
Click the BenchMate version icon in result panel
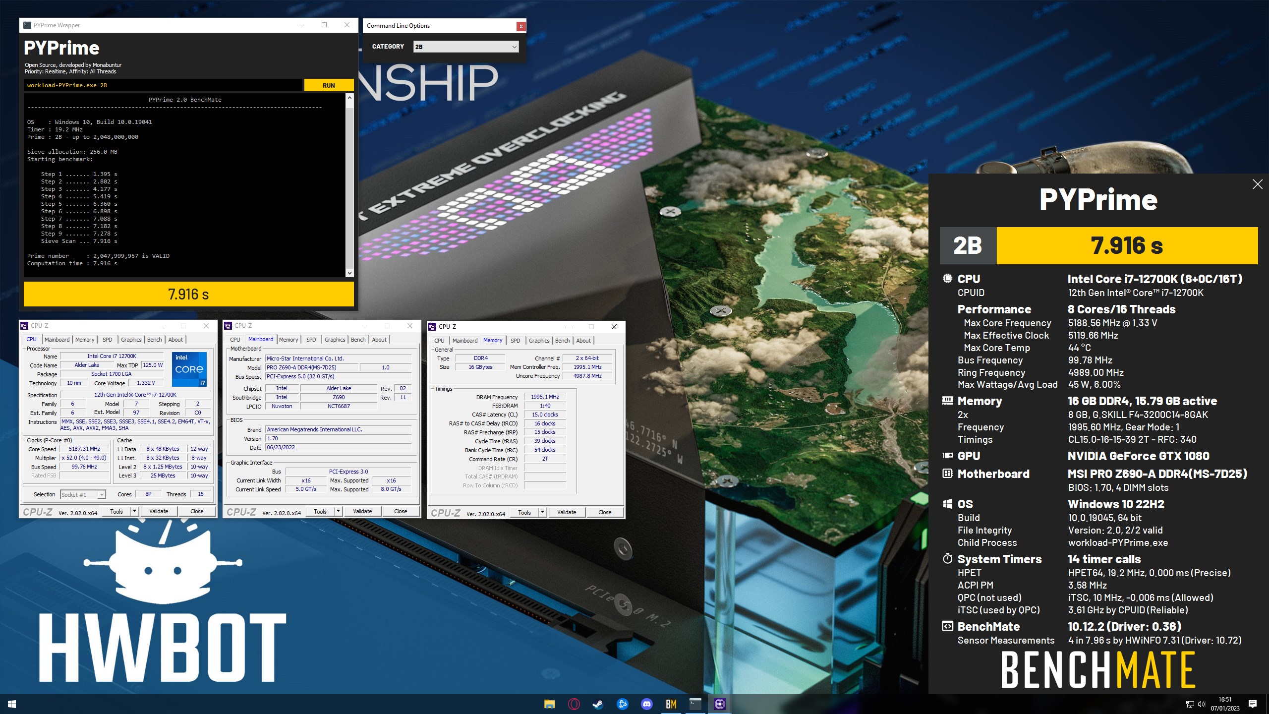(947, 626)
